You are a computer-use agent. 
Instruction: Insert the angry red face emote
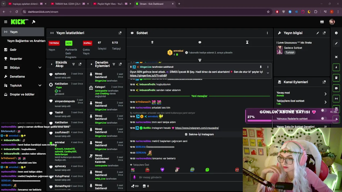(x=237, y=170)
